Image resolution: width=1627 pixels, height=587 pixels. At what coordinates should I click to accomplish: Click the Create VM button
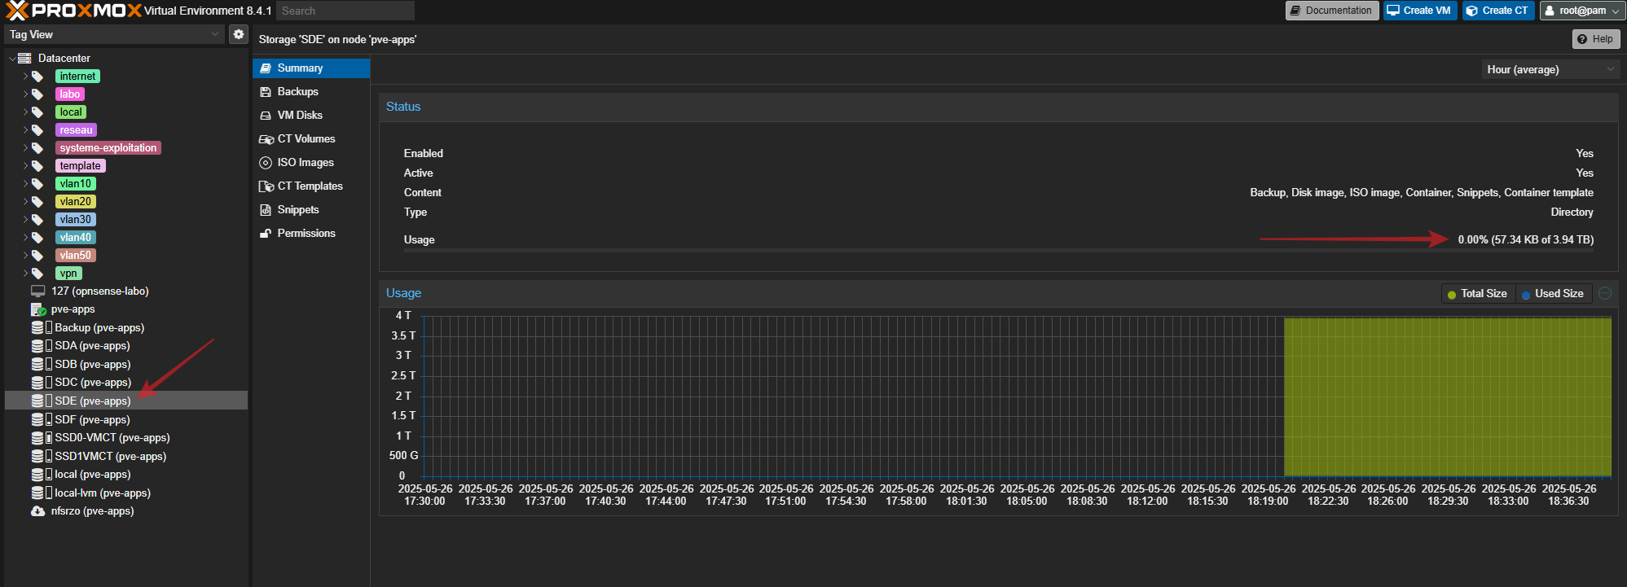coord(1419,11)
